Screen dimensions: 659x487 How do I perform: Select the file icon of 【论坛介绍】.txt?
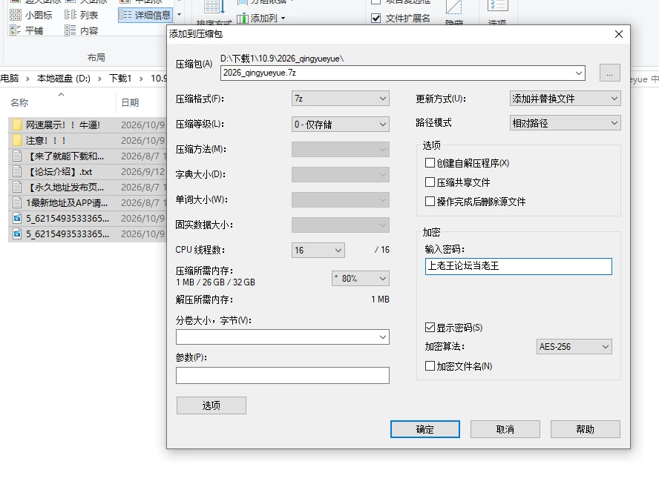(17, 172)
